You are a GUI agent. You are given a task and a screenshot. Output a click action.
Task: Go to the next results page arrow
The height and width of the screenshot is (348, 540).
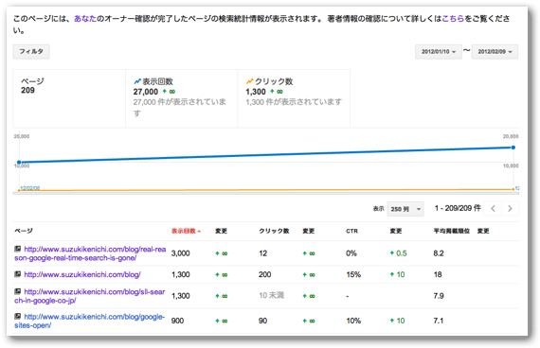(x=510, y=208)
